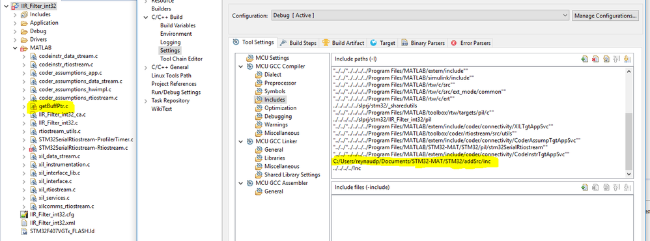The image size is (650, 241).
Task: Expand the Drivers folder
Action: 15,39
